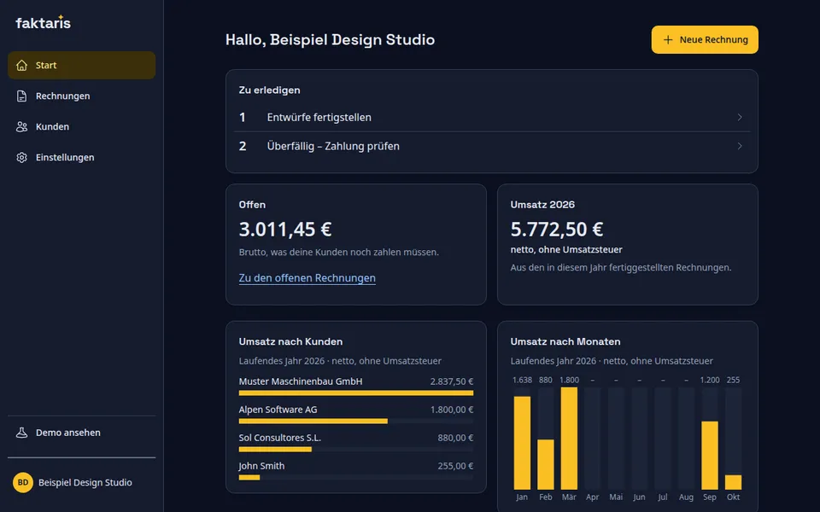Select the Sep bar in monthly chart
820x512 pixels.
(x=710, y=456)
